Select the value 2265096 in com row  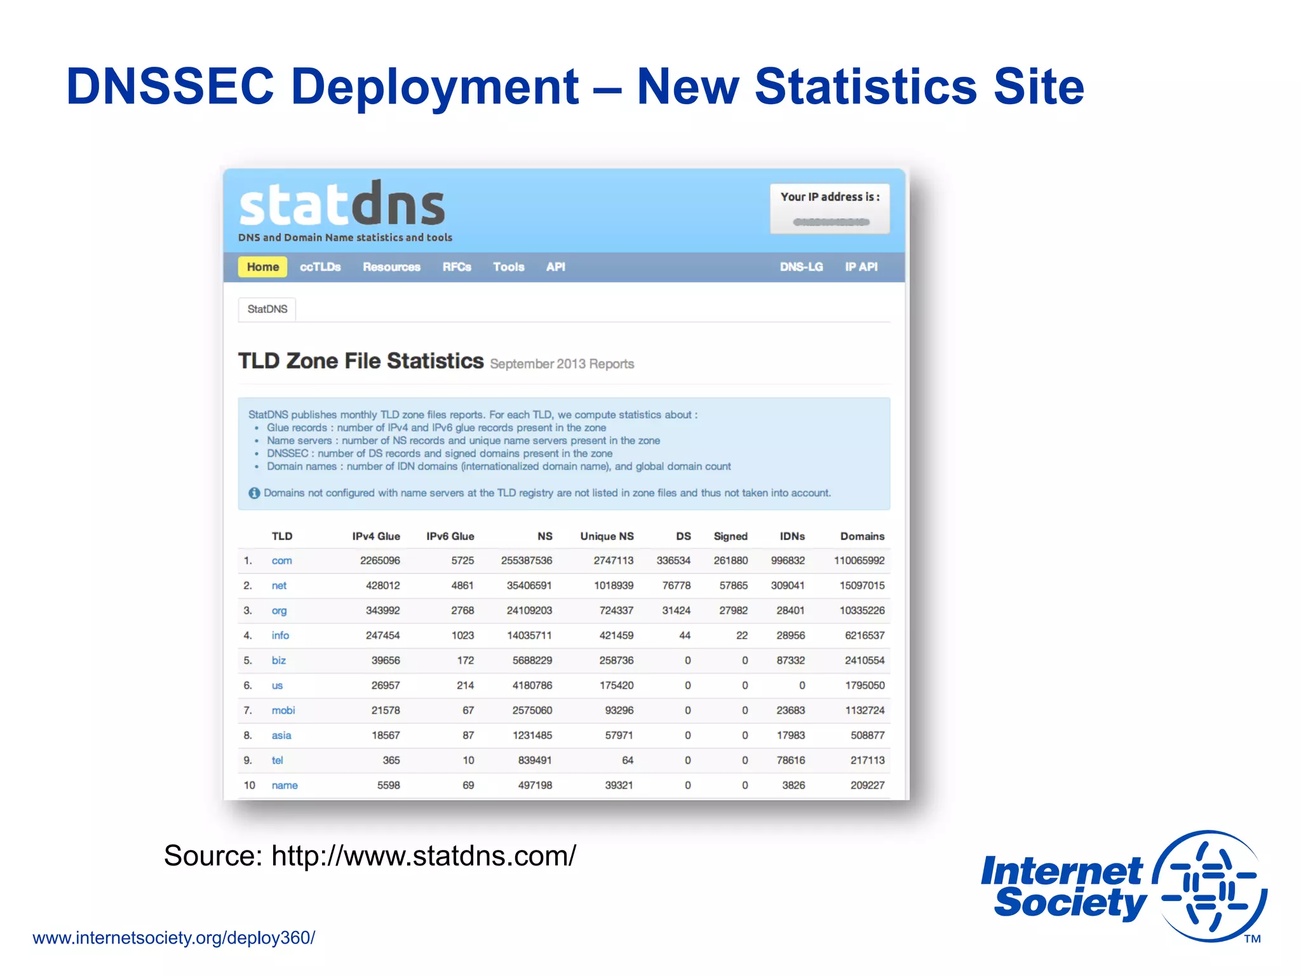[380, 561]
